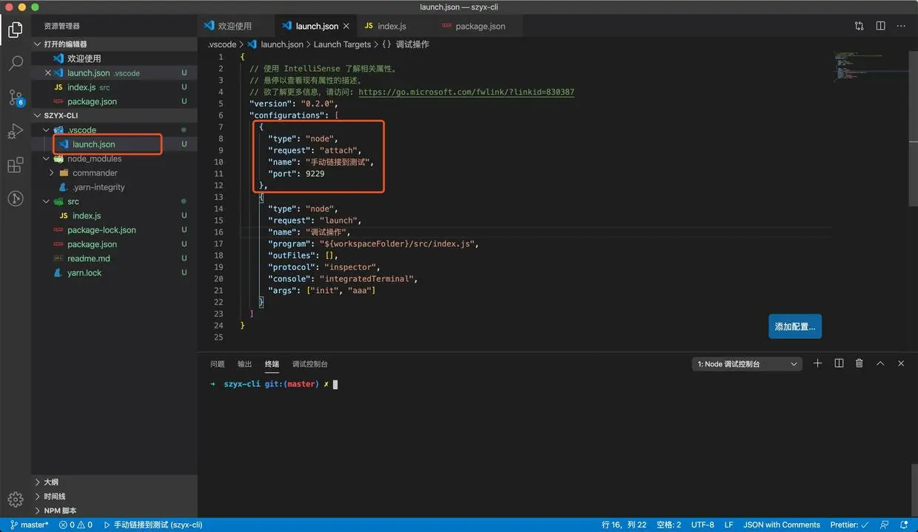918x532 pixels.
Task: Click the editor minimap preview
Action: [x=869, y=68]
